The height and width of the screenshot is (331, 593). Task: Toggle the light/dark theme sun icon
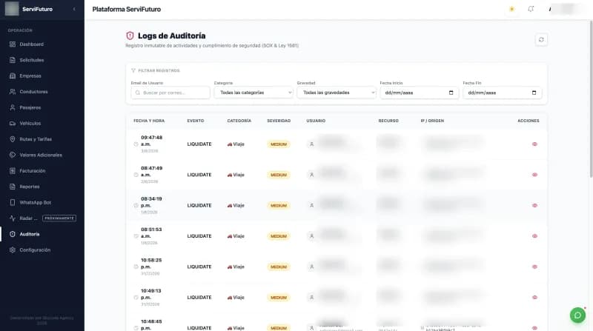coord(511,9)
